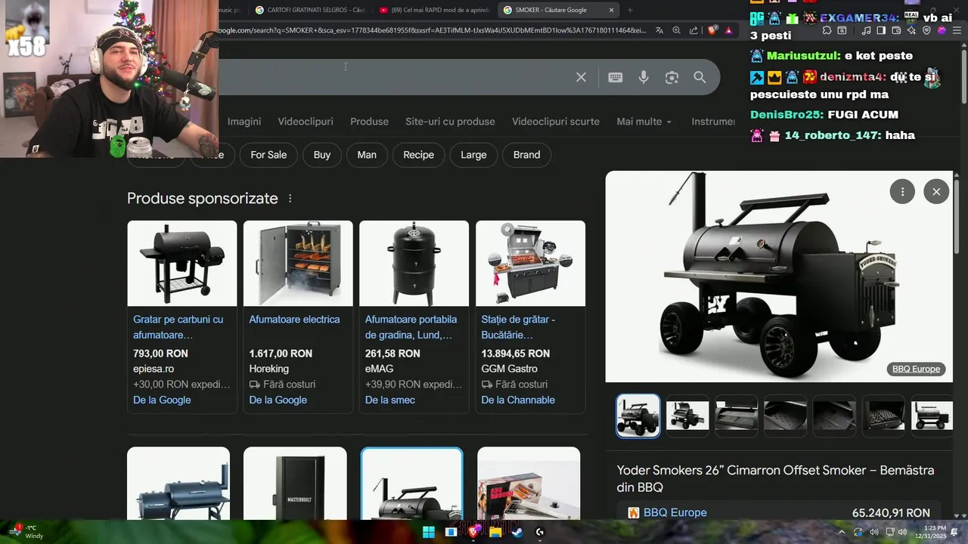The image size is (968, 544).
Task: Click the BBQ Europe source badge on image
Action: click(916, 369)
